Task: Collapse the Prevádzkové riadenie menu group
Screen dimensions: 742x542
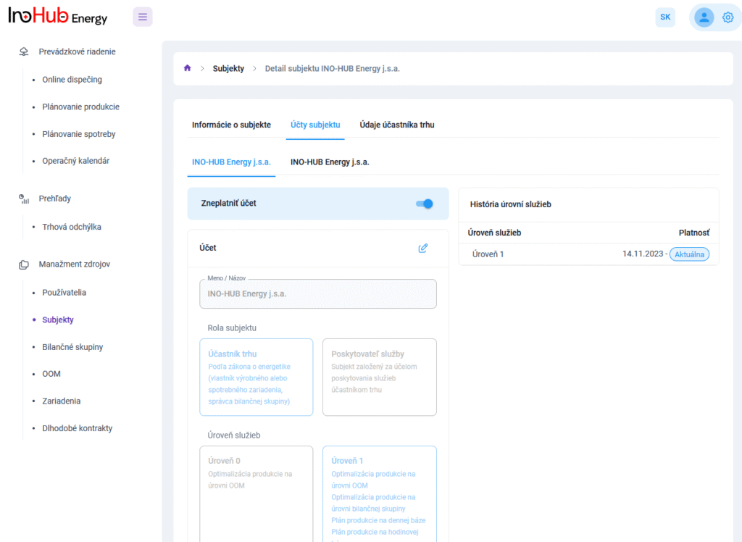Action: click(77, 52)
